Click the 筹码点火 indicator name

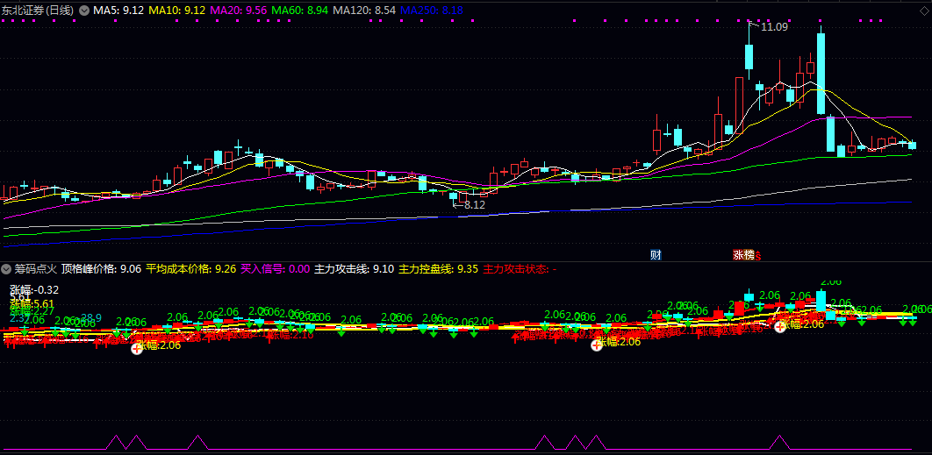[35, 269]
